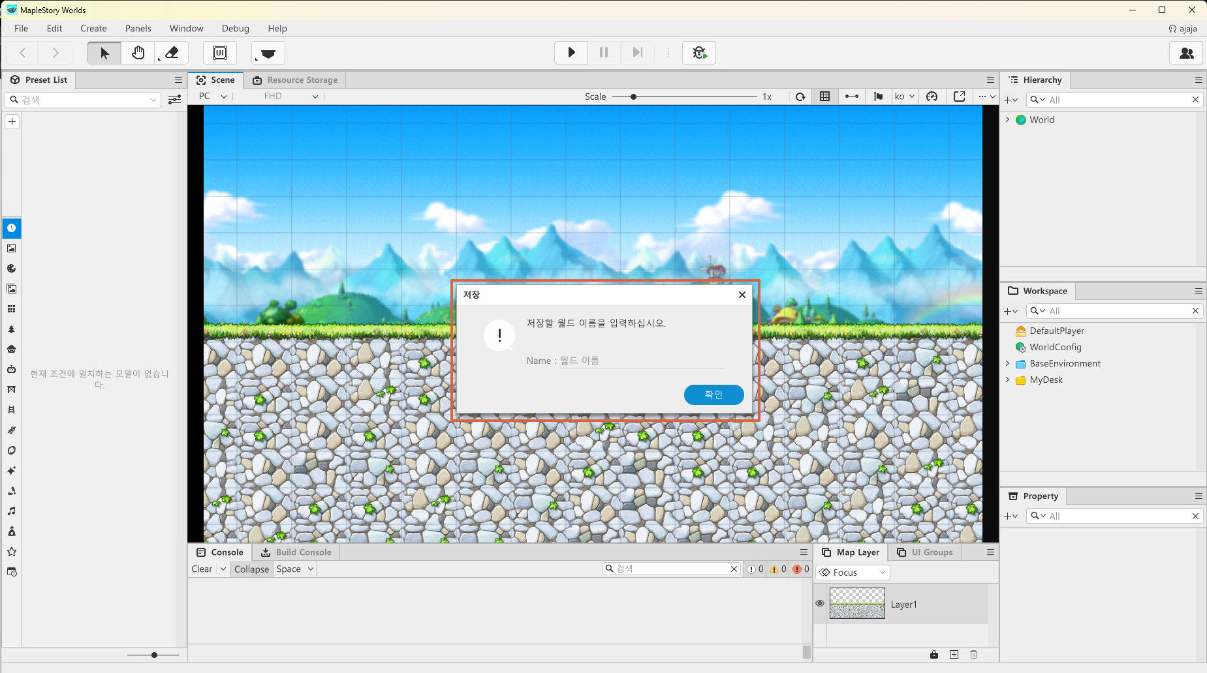Click the debug bug-run icon
This screenshot has height=673, width=1207.
699,53
